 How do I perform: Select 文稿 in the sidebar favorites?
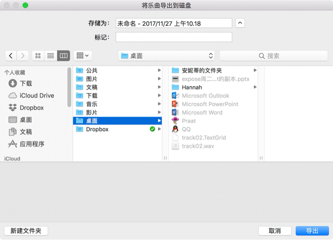20,132
